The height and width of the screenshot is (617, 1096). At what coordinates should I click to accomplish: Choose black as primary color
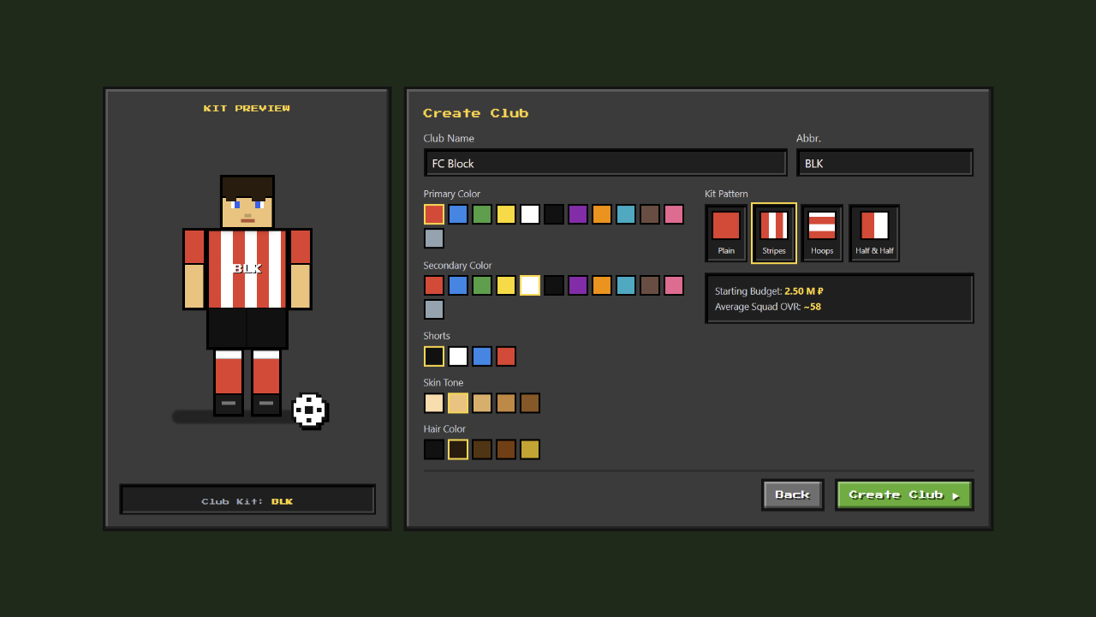click(554, 214)
